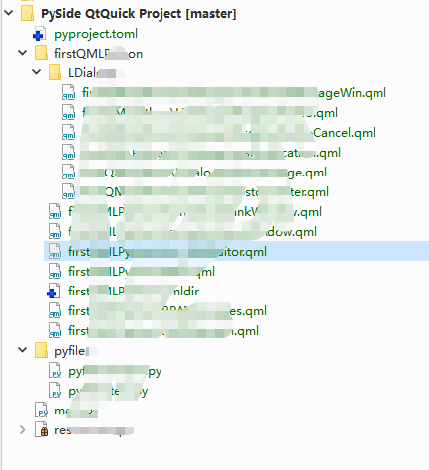Click the PySide QtQuick Project folder icon

point(27,14)
